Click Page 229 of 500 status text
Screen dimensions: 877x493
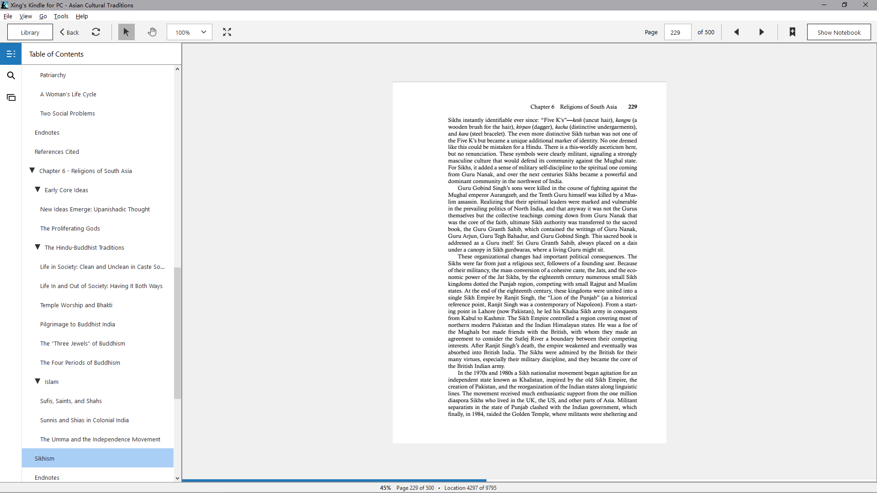click(x=415, y=488)
